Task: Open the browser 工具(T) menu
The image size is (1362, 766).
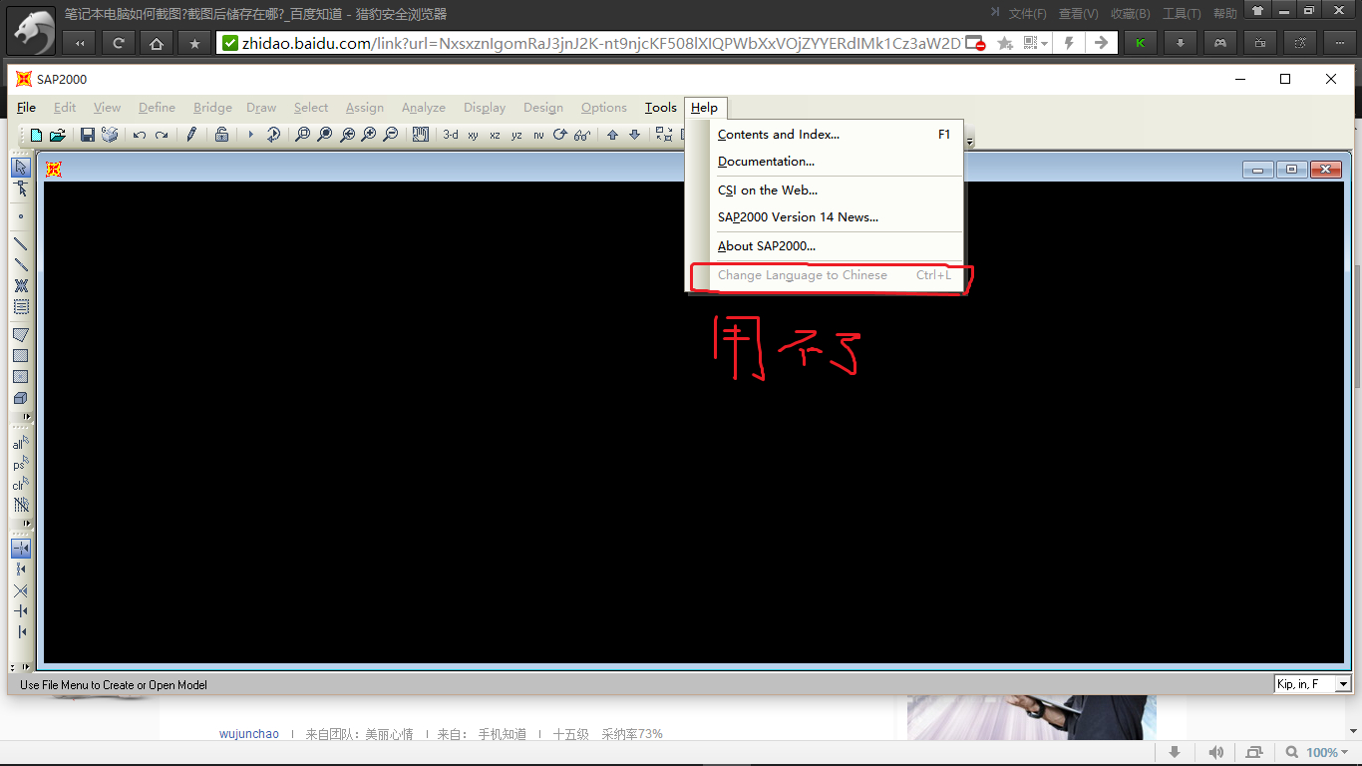Action: point(1182,14)
